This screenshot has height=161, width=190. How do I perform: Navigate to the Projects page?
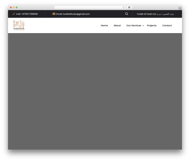point(152,26)
